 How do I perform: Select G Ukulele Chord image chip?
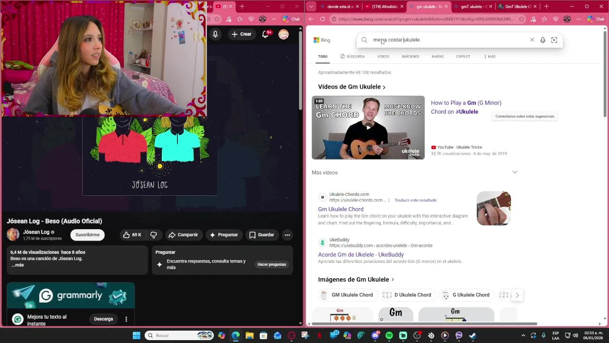pos(466,295)
